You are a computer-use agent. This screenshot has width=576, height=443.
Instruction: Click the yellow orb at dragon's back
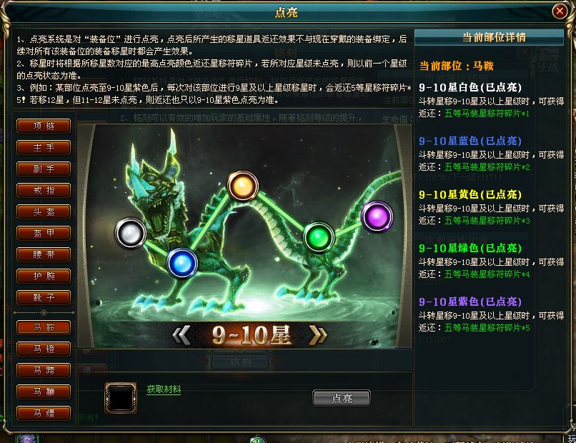(x=242, y=186)
